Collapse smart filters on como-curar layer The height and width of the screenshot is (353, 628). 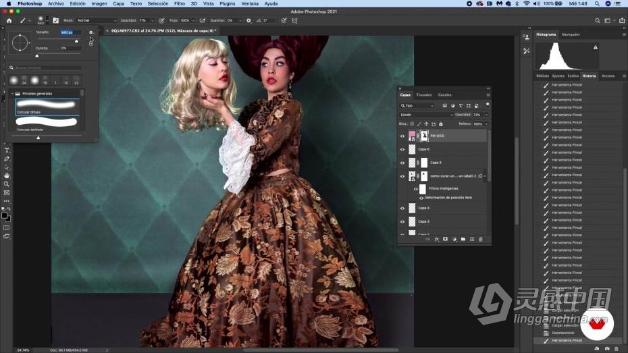[x=485, y=176]
